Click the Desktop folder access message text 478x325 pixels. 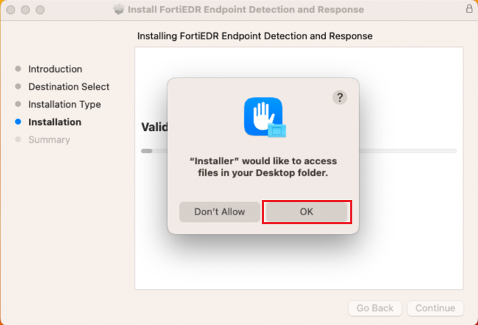tap(263, 167)
